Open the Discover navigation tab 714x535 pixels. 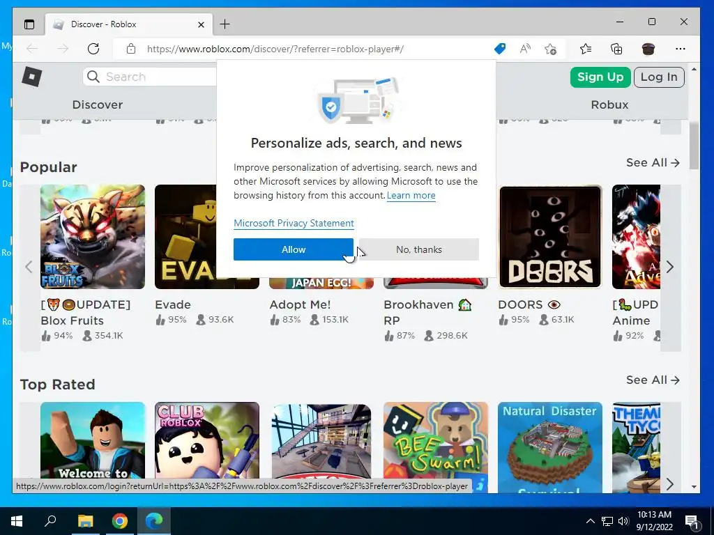tap(98, 104)
